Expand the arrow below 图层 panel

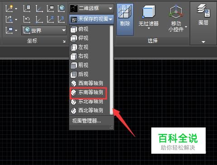[x=203, y=42]
